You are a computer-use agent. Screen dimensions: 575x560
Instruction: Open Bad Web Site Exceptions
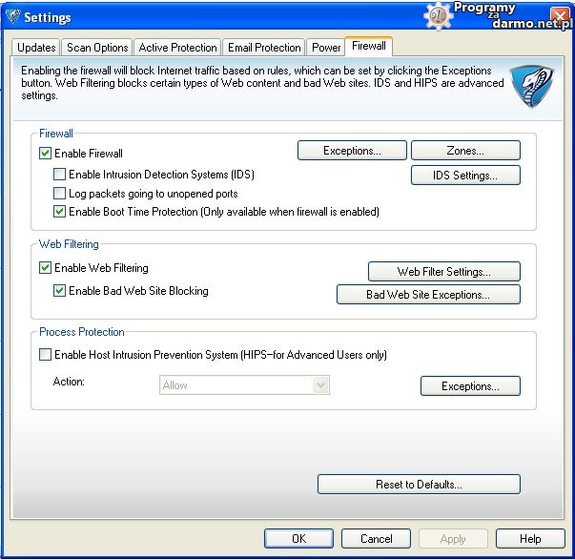(428, 295)
